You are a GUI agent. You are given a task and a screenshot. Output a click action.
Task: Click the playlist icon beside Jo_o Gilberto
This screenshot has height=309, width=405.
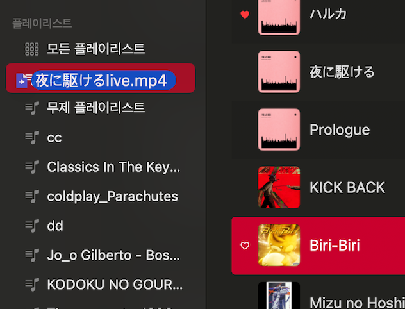tap(32, 255)
